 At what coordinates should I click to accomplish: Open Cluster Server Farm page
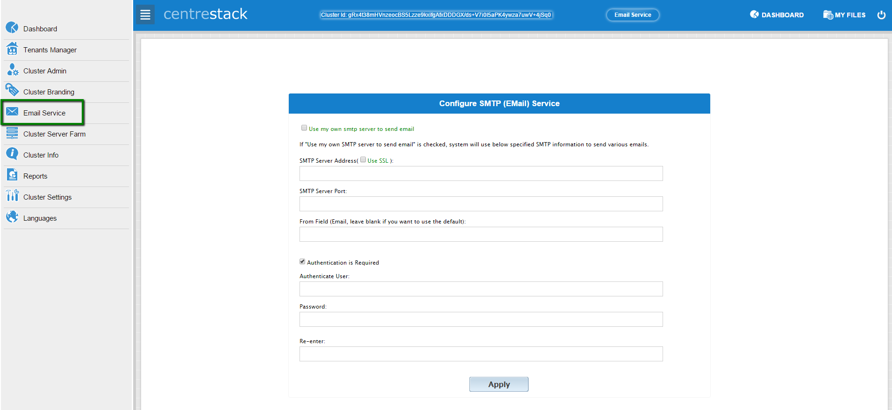pos(54,134)
